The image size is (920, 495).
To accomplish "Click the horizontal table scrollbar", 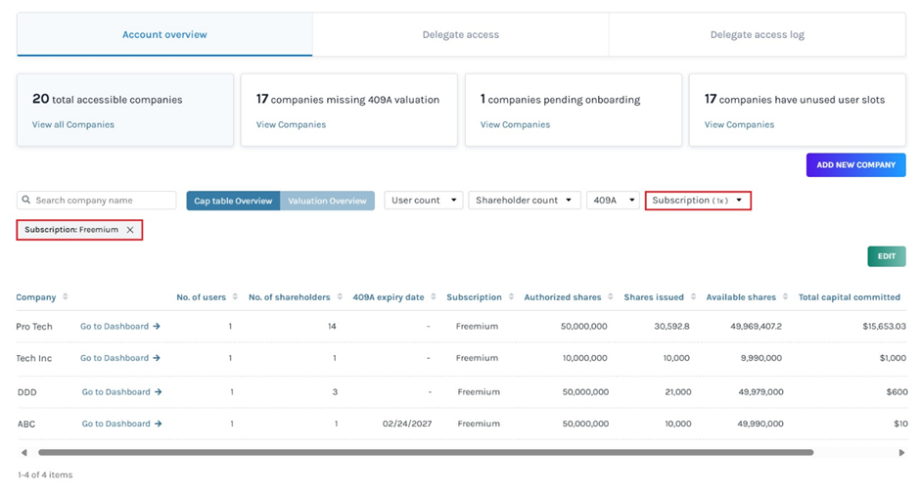I will 426,453.
